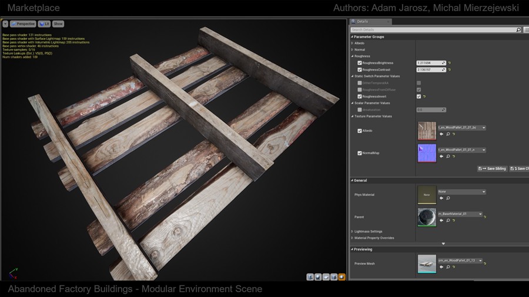Viewport: 529px width, 297px height.
Task: Browse to NormalMap texture with magnifier icon
Action: [447, 157]
